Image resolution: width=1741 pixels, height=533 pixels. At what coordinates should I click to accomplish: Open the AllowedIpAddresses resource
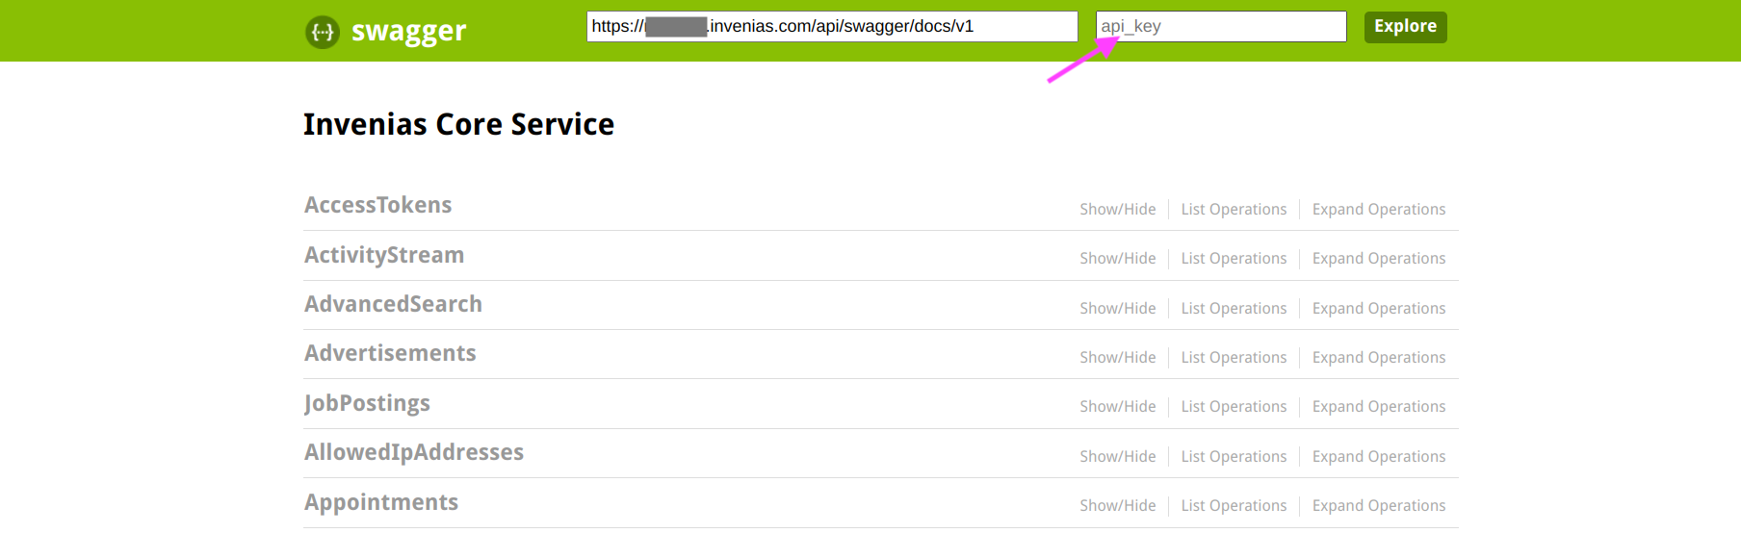[414, 452]
